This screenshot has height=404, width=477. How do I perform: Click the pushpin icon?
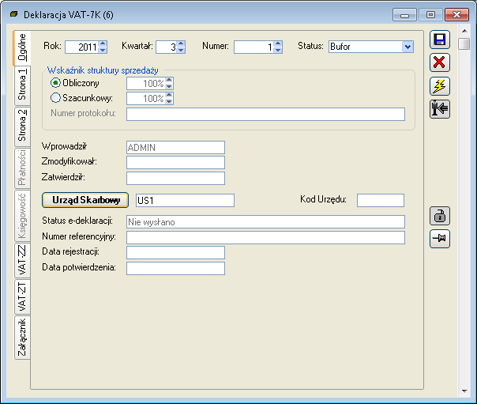coord(440,239)
